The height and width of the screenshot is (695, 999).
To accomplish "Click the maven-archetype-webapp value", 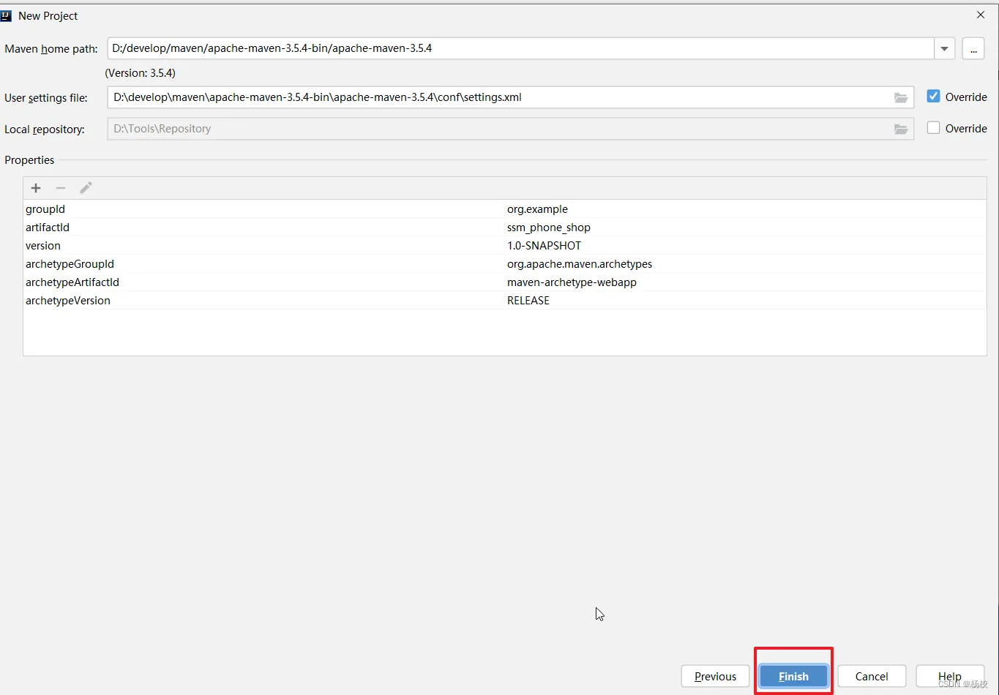I will [x=572, y=282].
